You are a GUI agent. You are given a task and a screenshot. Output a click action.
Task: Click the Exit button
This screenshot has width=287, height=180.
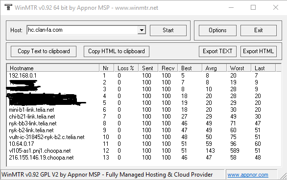click(x=258, y=30)
